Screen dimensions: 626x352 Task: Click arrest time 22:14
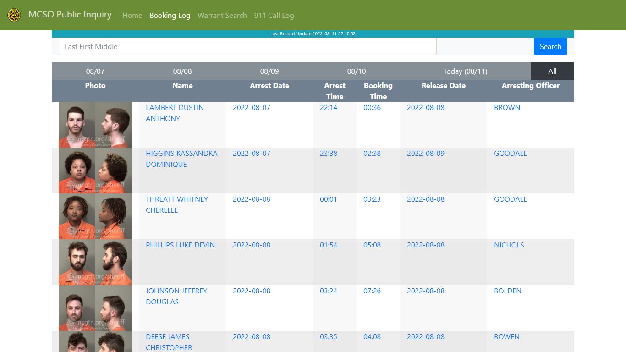329,107
